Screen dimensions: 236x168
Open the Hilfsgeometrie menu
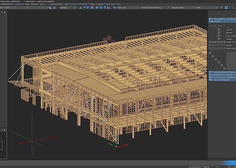[7, 4]
